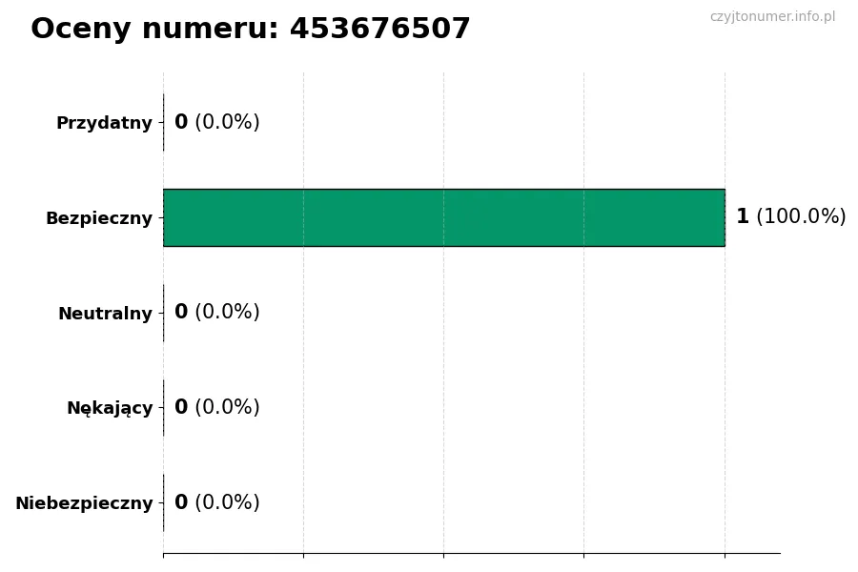Select the zero-width bar marker for Nękający
This screenshot has height=572, width=858.
click(x=164, y=408)
